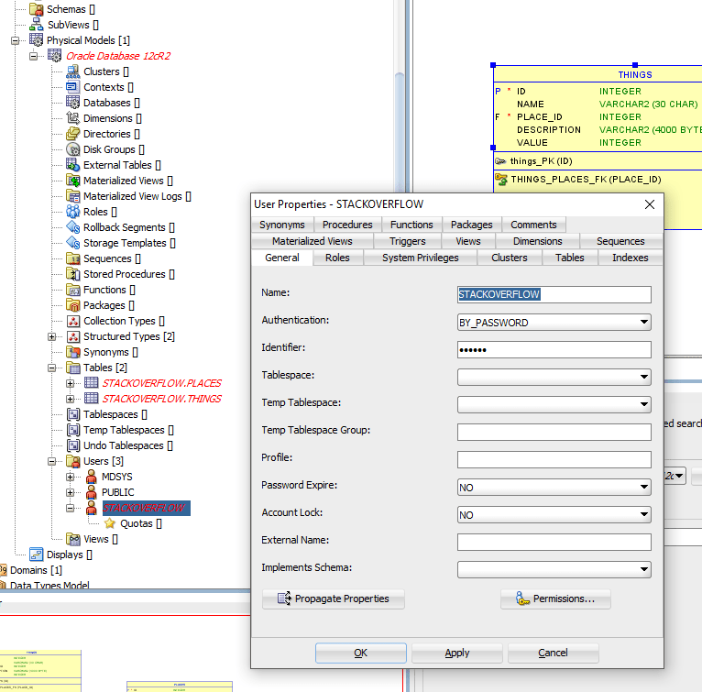702x692 pixels.
Task: Click the Dimensions icon in tree
Action: [x=73, y=118]
